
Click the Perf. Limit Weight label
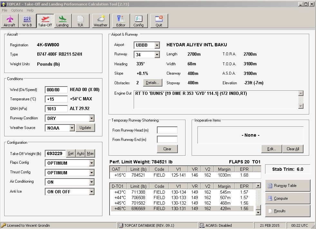[141, 162]
